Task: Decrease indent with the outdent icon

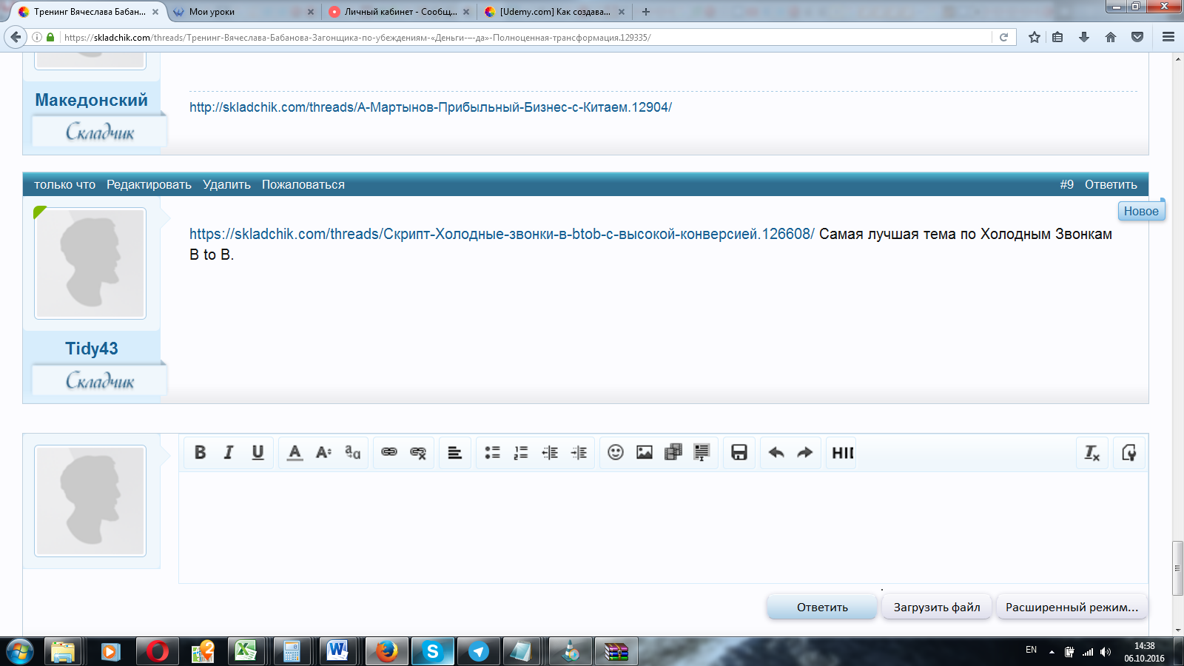Action: tap(550, 452)
